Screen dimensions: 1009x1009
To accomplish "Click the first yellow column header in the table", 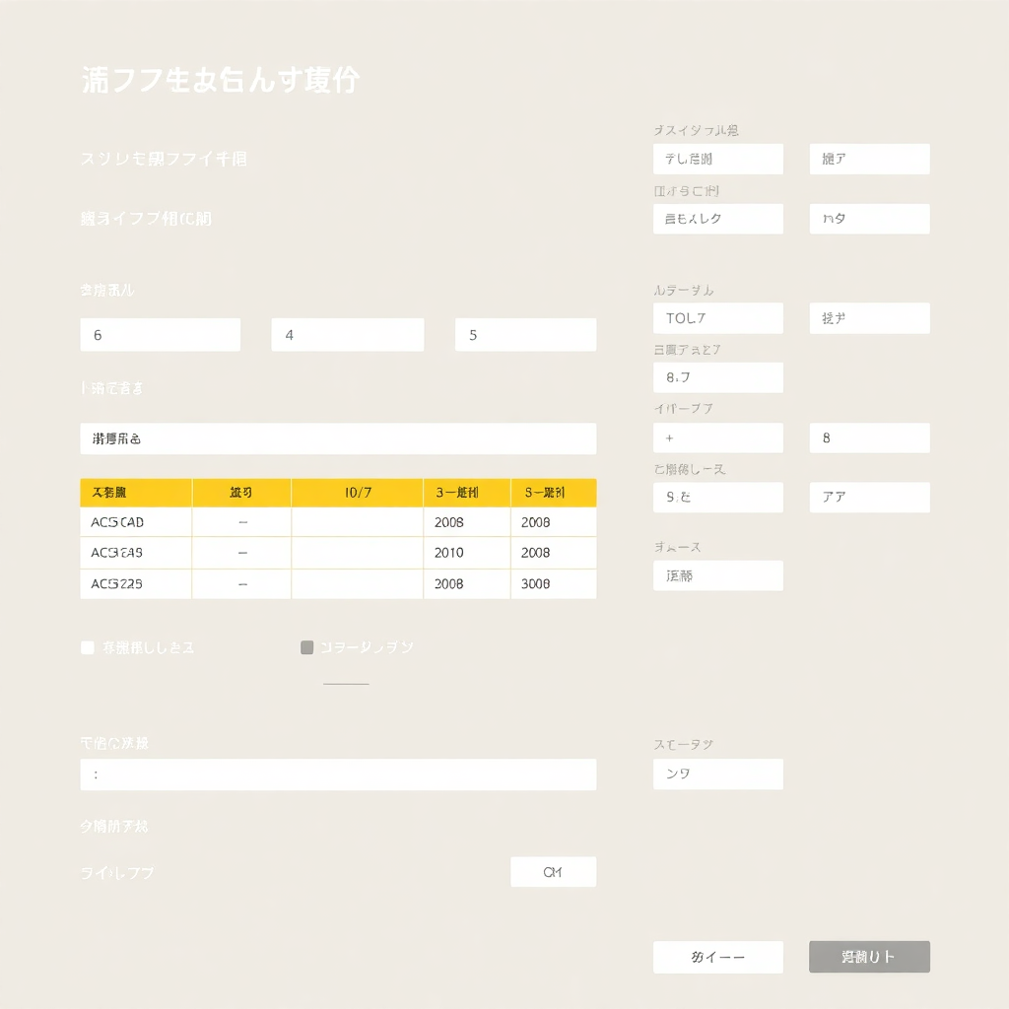I will [135, 492].
